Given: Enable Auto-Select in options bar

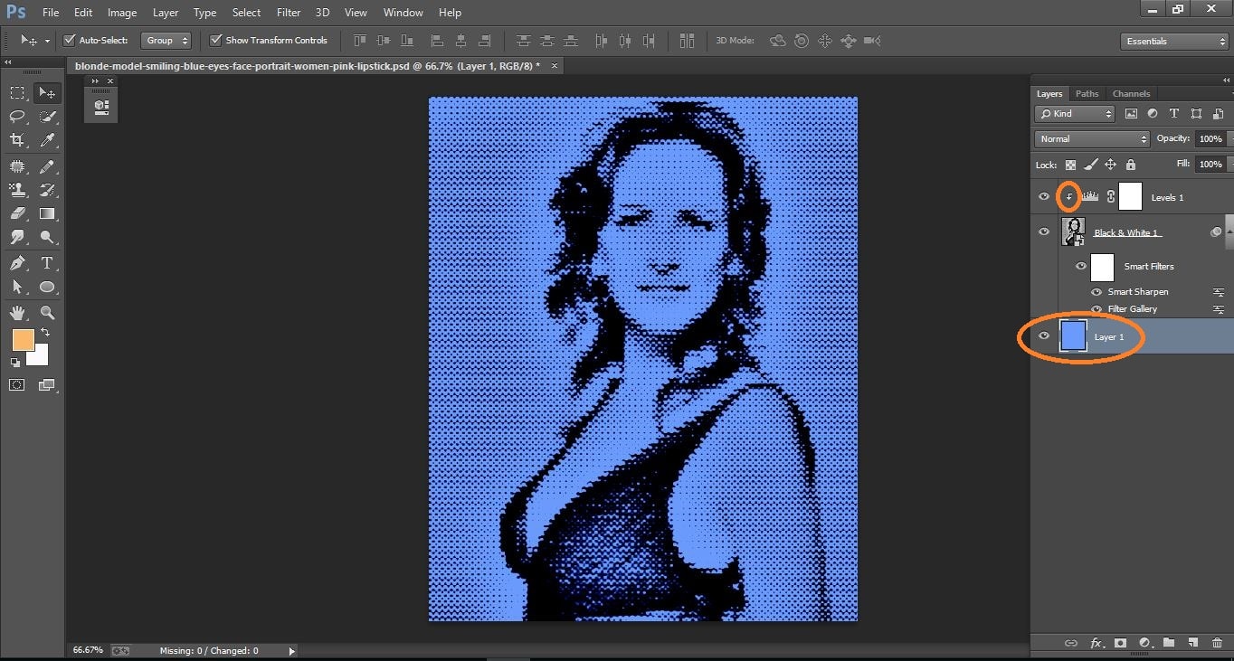Looking at the screenshot, I should [69, 40].
